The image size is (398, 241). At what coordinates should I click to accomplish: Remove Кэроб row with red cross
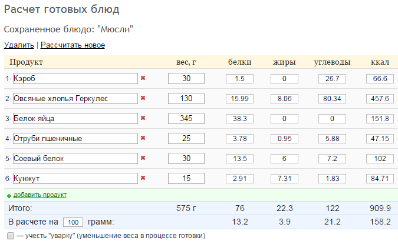point(143,78)
